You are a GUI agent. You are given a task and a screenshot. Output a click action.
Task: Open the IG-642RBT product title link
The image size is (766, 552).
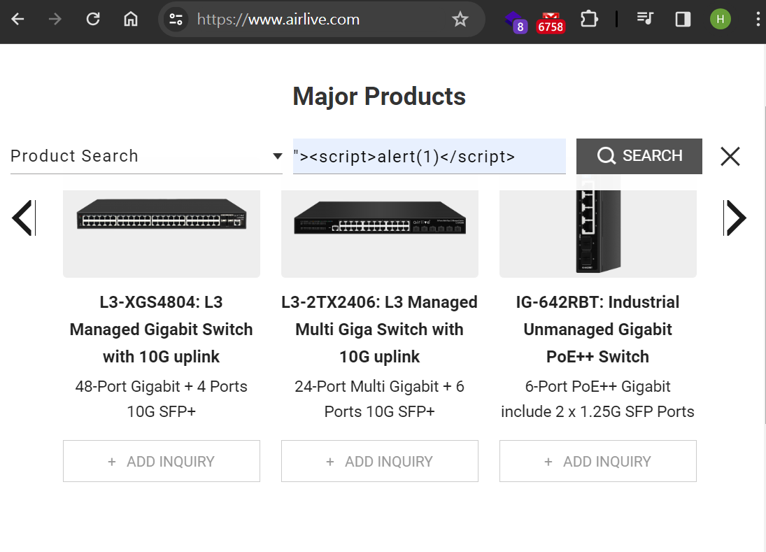598,330
